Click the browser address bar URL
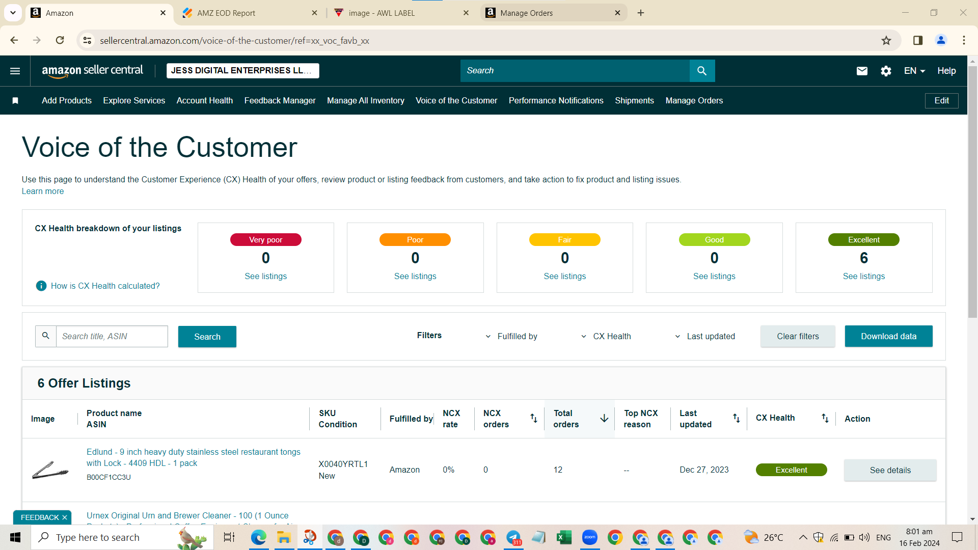This screenshot has height=550, width=978. coord(234,40)
